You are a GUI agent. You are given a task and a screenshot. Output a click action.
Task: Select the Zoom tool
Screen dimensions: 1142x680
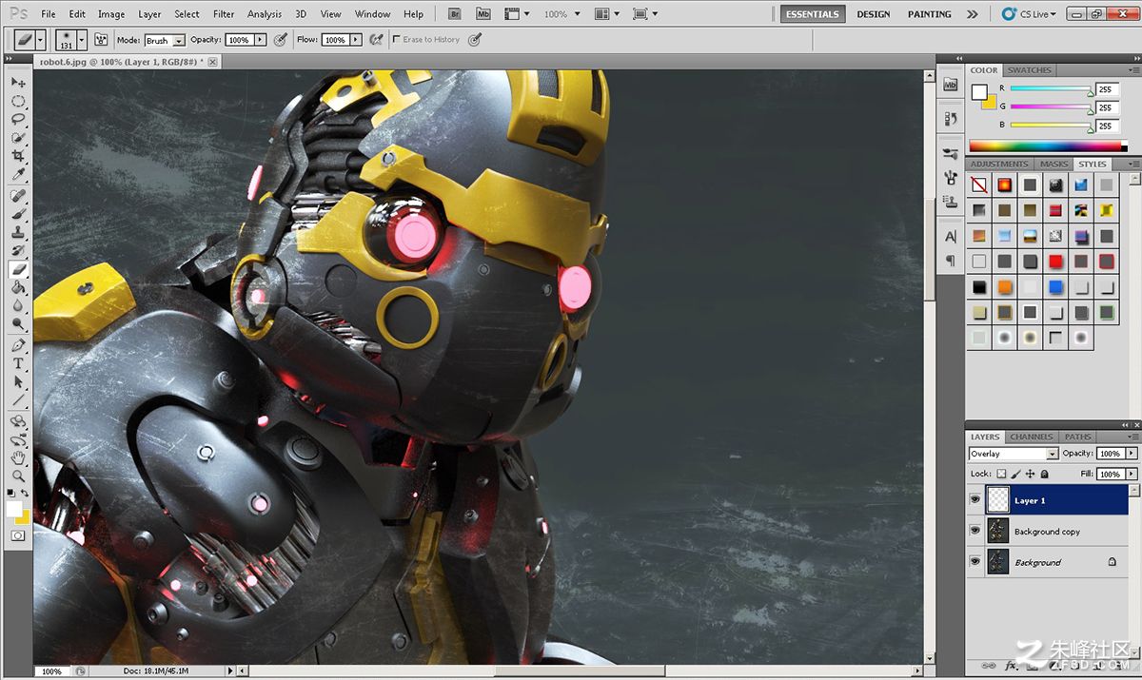[18, 476]
